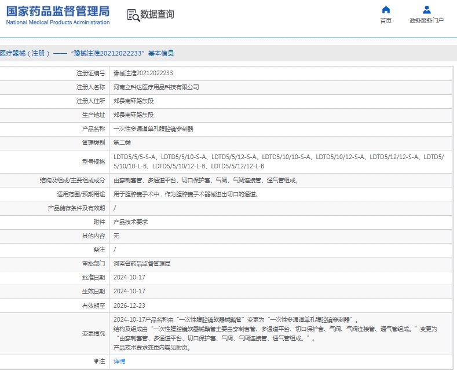Click the 审批部门 field label
Screen dimensions: 457x372
94,264
